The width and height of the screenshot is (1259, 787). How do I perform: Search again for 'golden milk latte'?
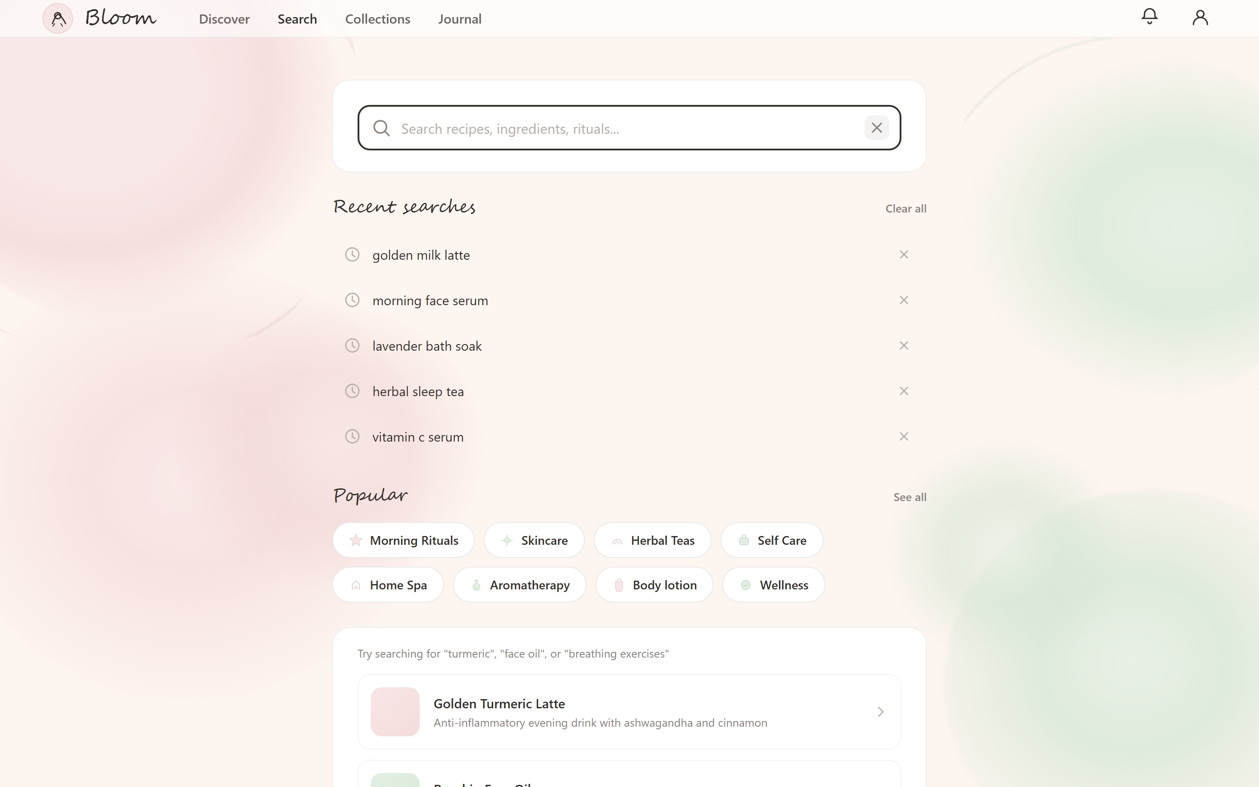(421, 255)
